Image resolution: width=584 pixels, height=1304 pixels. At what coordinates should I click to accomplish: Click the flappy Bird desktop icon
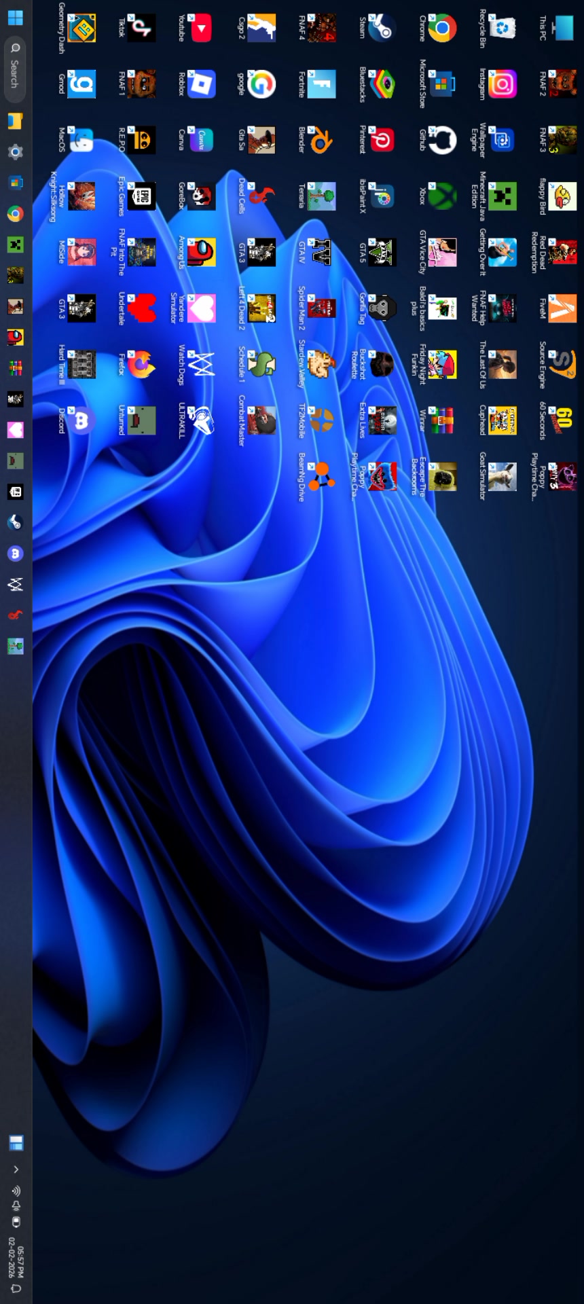[562, 196]
